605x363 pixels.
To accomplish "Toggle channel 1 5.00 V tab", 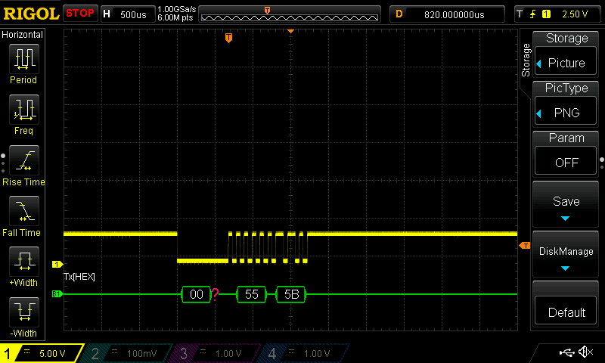I will tap(42, 353).
